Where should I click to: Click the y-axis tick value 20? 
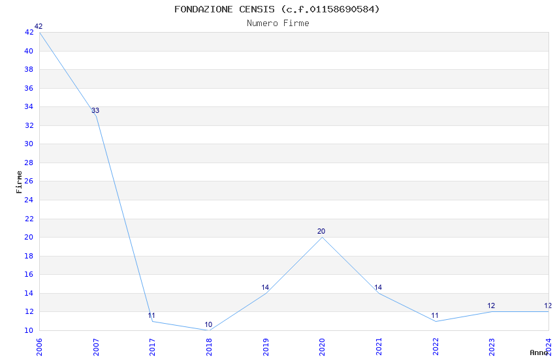(29, 237)
